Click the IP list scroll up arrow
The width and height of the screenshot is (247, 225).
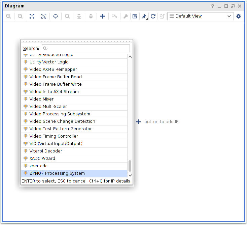[130, 57]
